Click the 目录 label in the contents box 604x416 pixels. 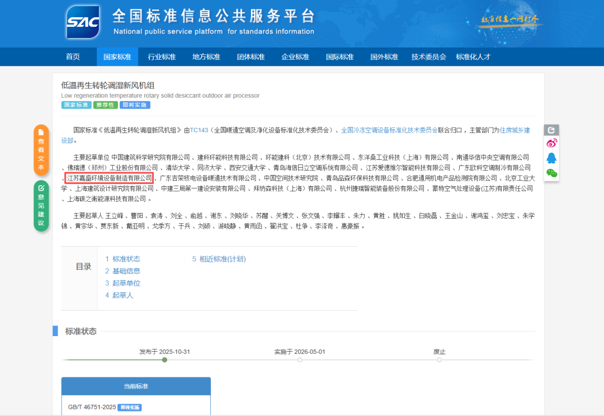coord(83,267)
